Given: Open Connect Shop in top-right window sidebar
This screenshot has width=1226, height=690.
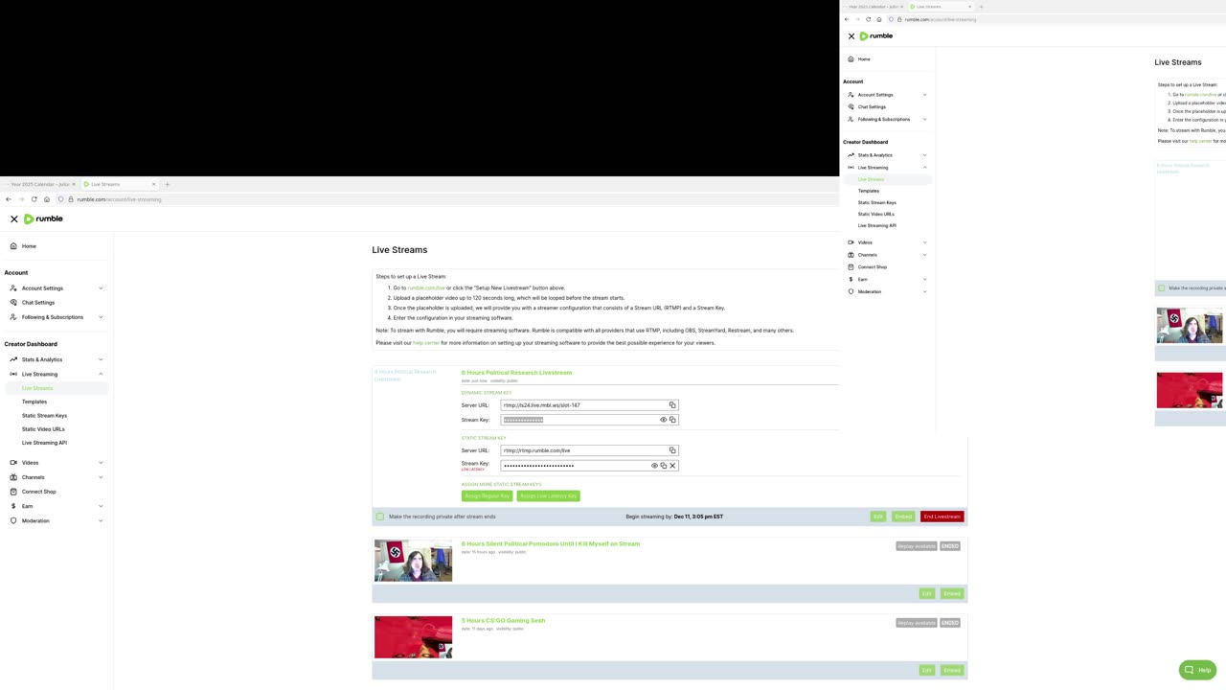Looking at the screenshot, I should click(x=873, y=267).
